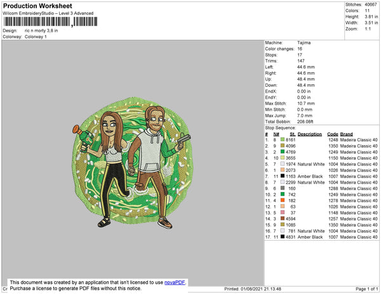Click the 'Description' column header
The height and width of the screenshot is (294, 381).
(x=310, y=134)
